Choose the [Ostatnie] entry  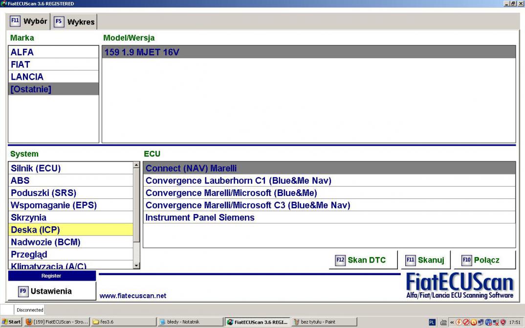53,89
